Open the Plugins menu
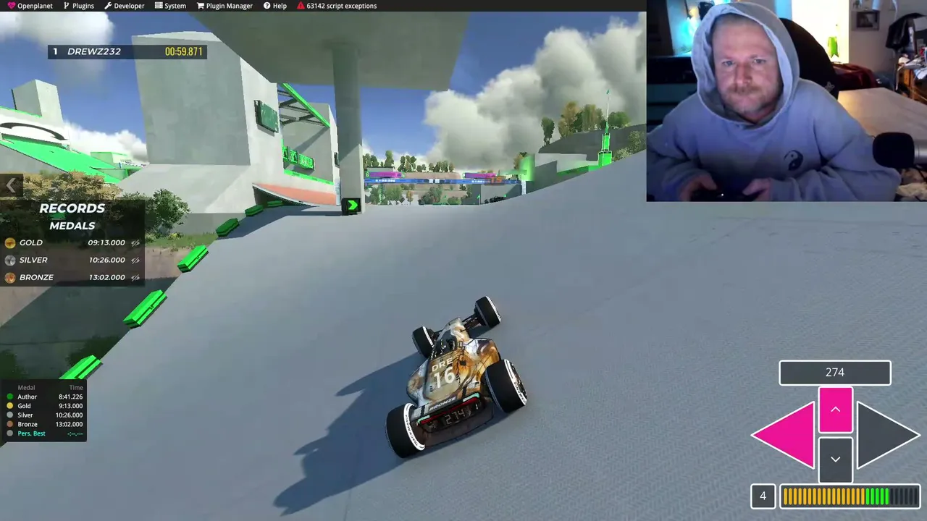The image size is (927, 521). coord(78,6)
